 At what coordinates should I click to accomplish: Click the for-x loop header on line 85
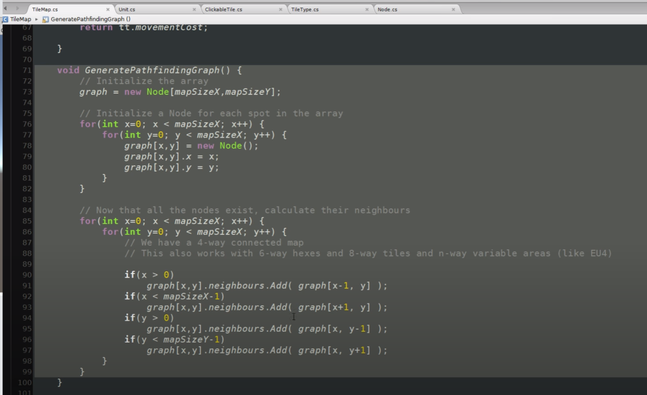(172, 221)
